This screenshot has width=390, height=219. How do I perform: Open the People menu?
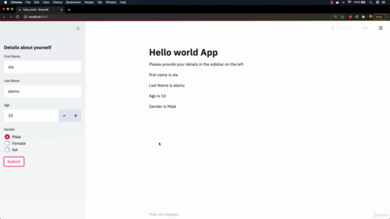(x=89, y=2)
